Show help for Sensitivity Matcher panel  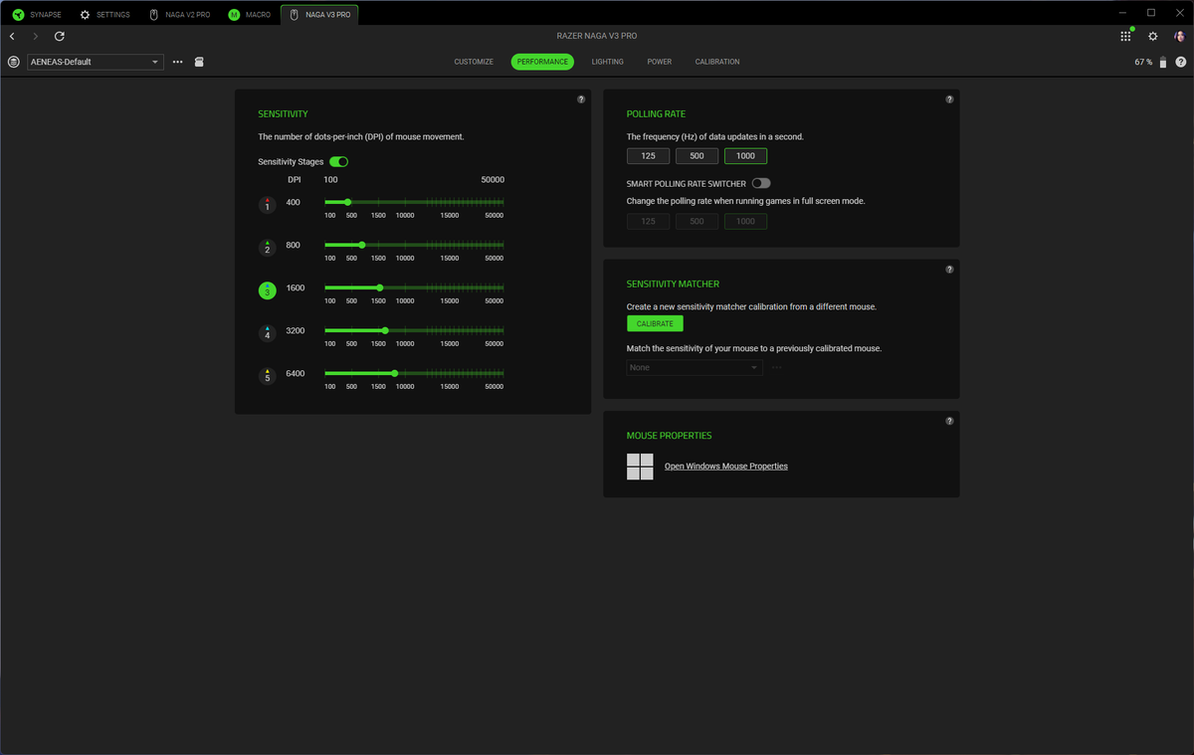[x=949, y=270]
